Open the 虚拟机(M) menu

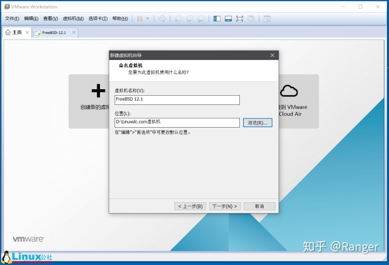pos(73,18)
